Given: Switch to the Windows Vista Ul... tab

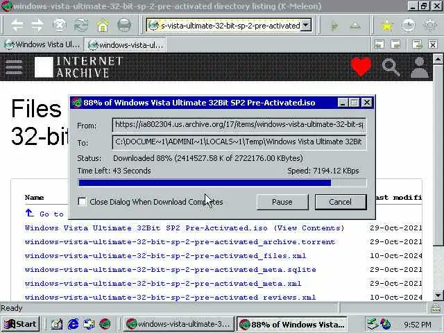Looking at the screenshot, I should pos(42,44).
